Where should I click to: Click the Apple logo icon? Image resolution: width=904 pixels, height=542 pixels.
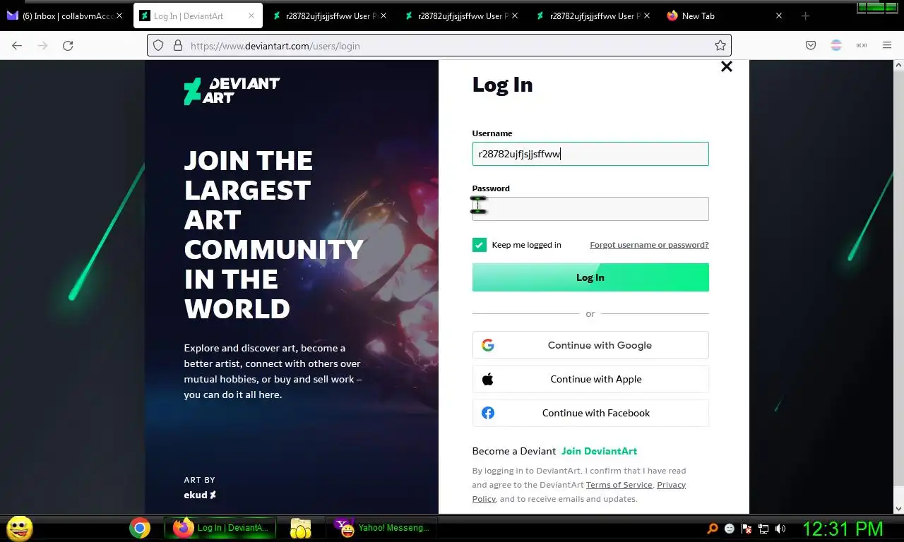487,379
